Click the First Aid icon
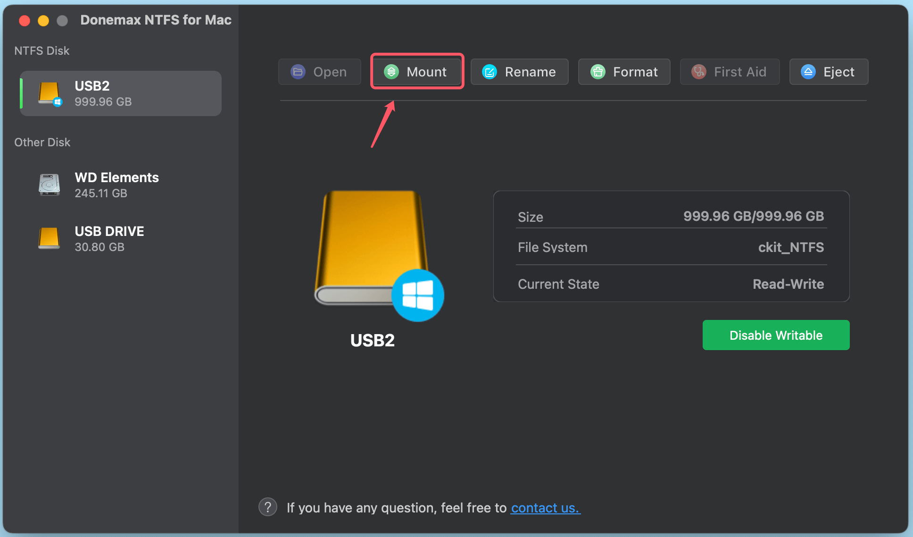This screenshot has width=913, height=537. [698, 72]
